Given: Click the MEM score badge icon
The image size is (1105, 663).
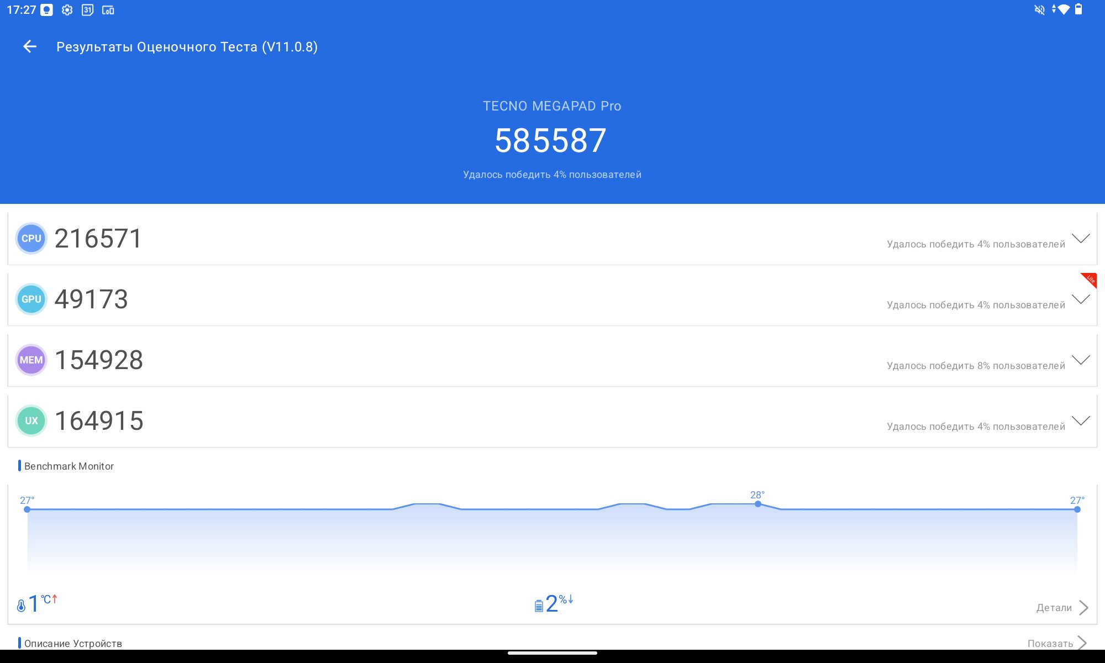Looking at the screenshot, I should (x=31, y=360).
